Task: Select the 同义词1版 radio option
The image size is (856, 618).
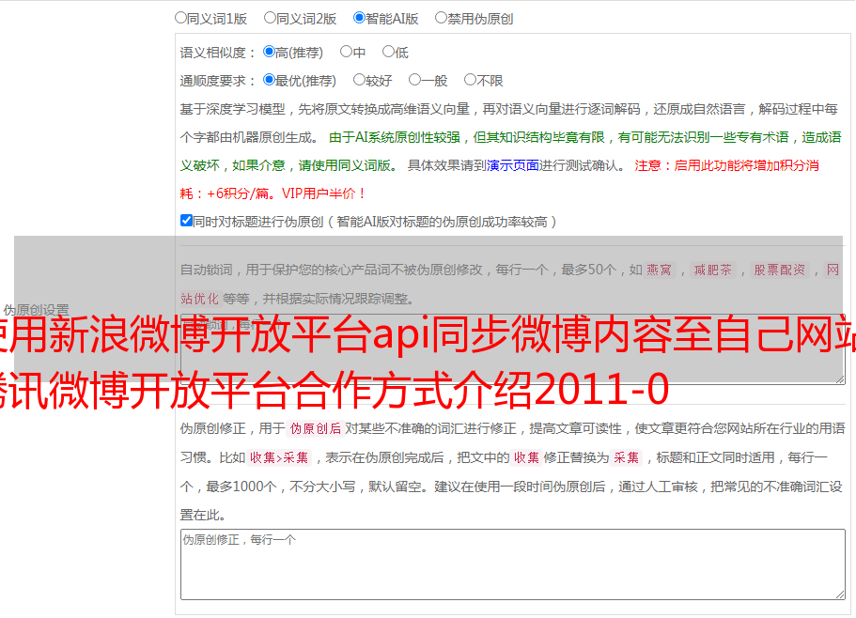Action: click(181, 18)
